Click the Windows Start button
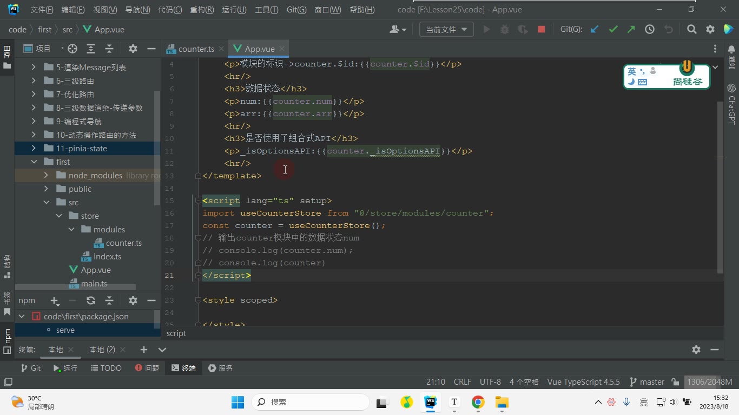739x415 pixels. (237, 402)
